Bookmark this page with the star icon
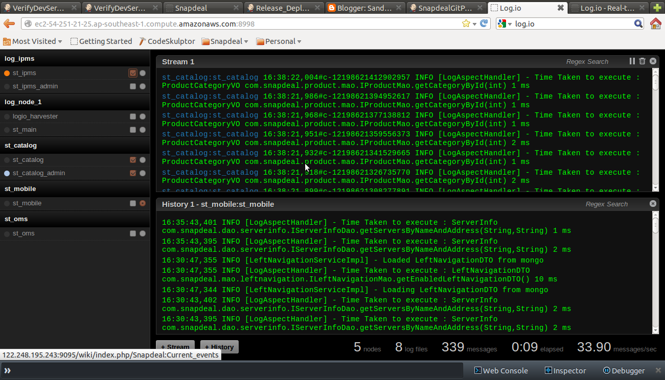 point(466,24)
